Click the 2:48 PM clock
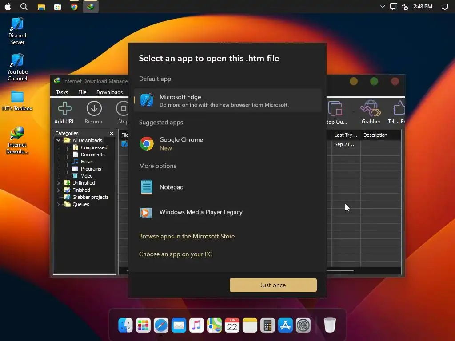Image resolution: width=455 pixels, height=341 pixels. [423, 6]
